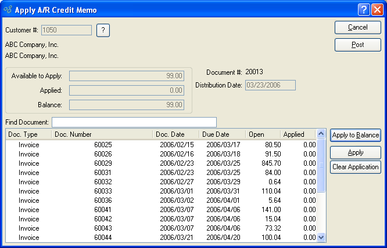Click the Distribution Date field
387x248 pixels.
tap(270, 85)
